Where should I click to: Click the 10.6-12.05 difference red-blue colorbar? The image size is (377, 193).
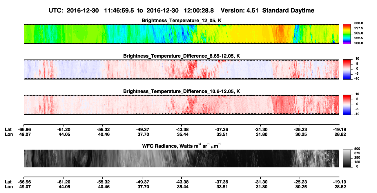347,104
